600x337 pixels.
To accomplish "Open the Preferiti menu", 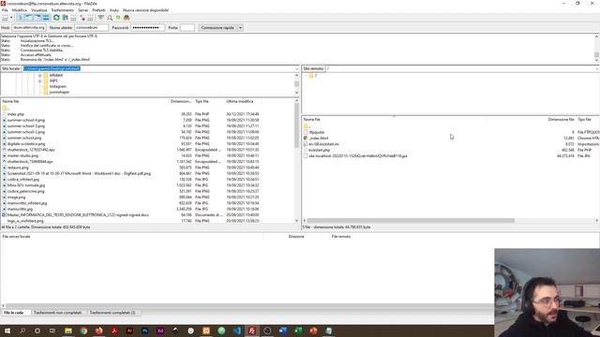I will pos(99,10).
